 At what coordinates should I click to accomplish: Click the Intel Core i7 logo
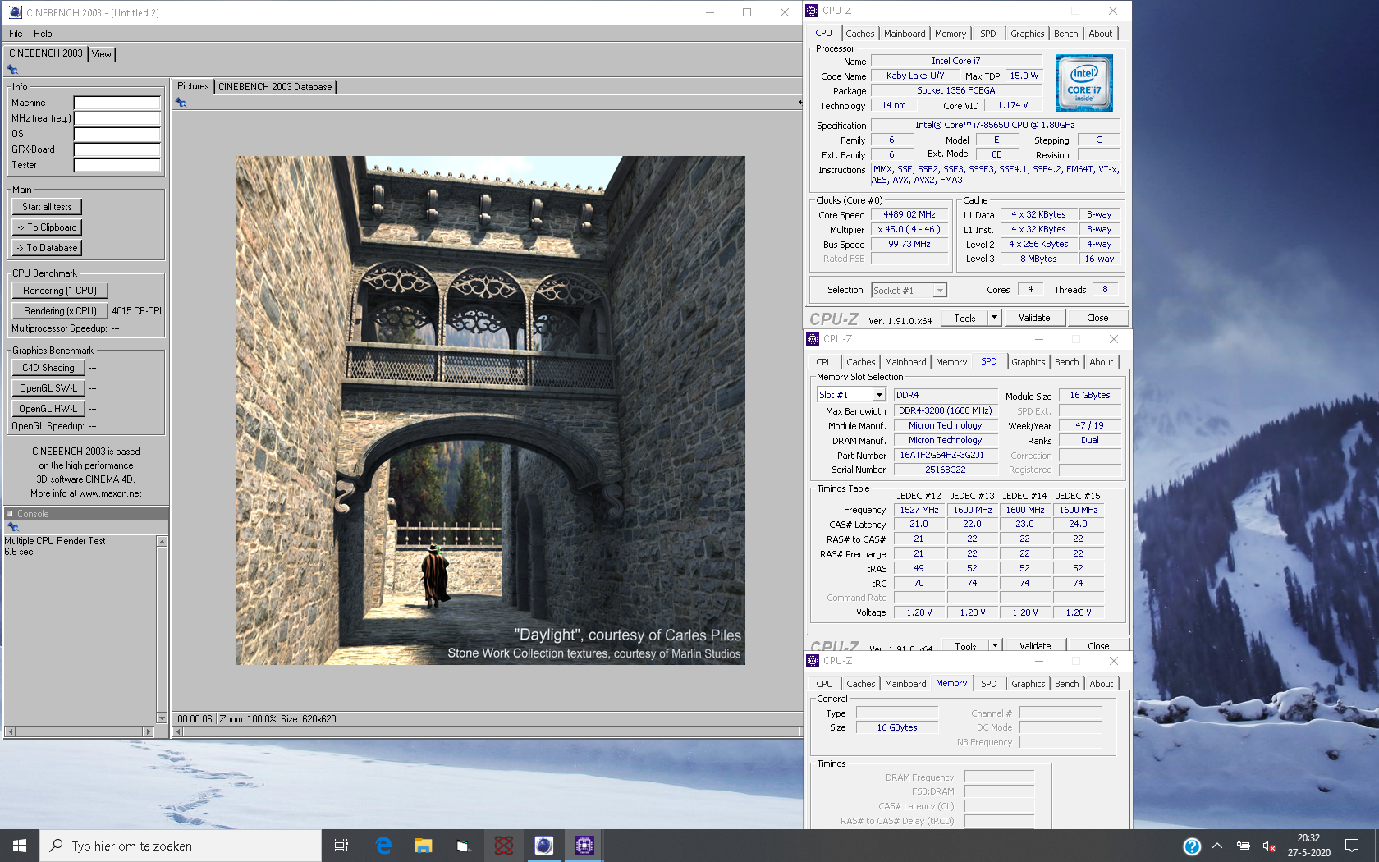[1084, 83]
